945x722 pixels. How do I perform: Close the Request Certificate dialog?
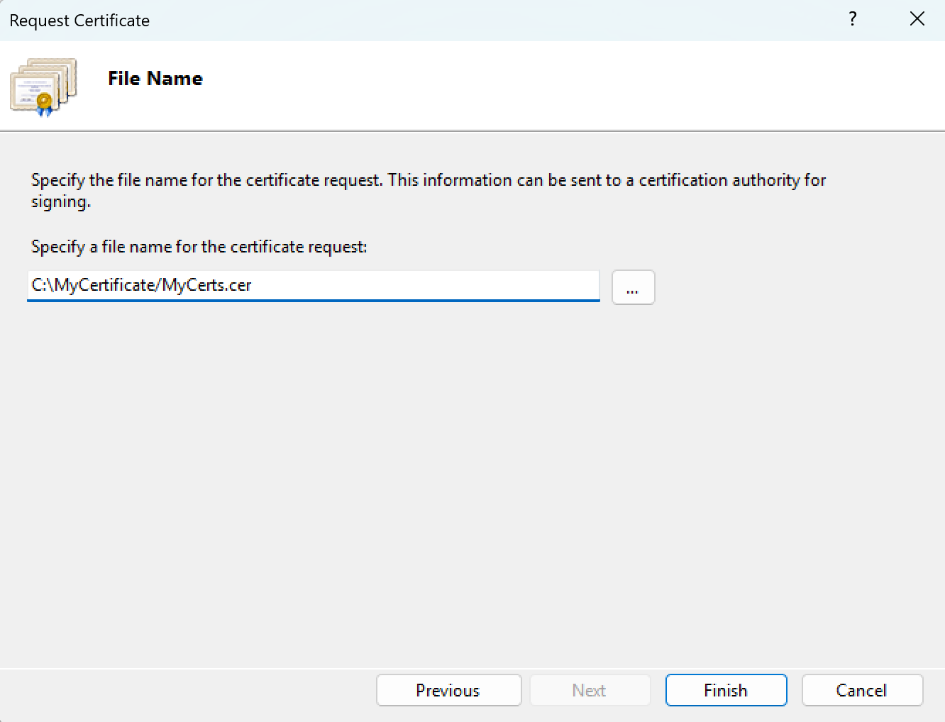917,19
